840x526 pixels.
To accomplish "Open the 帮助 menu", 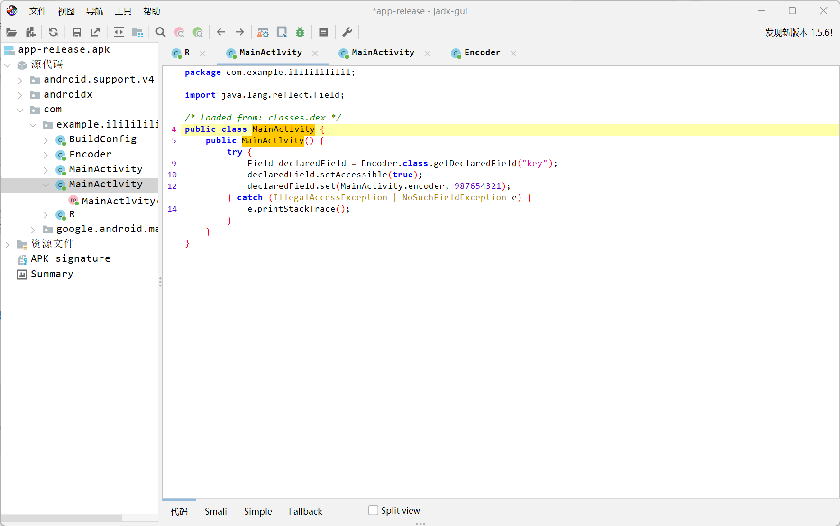I will click(x=152, y=11).
